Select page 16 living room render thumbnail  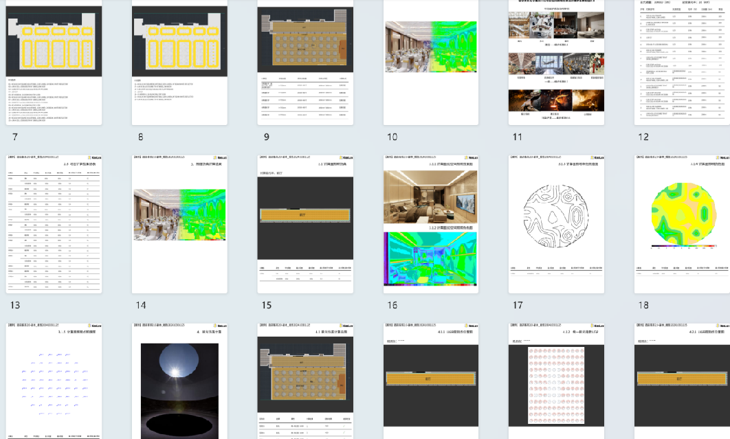(x=430, y=223)
